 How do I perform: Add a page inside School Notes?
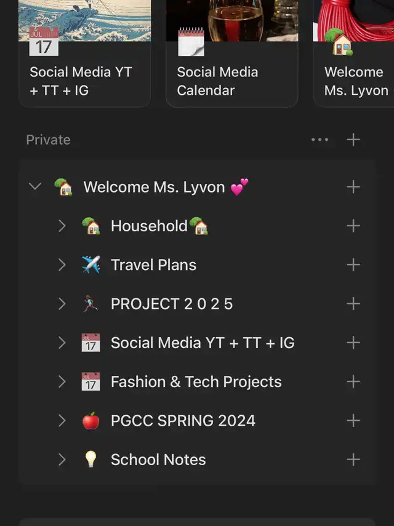tap(353, 459)
